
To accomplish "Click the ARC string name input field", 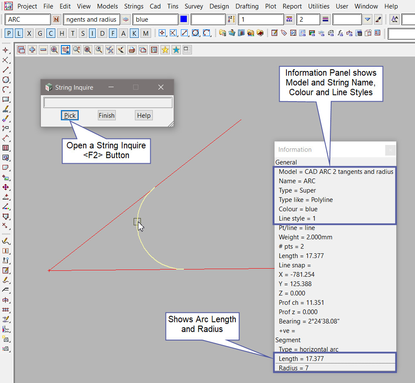I will click(x=28, y=20).
